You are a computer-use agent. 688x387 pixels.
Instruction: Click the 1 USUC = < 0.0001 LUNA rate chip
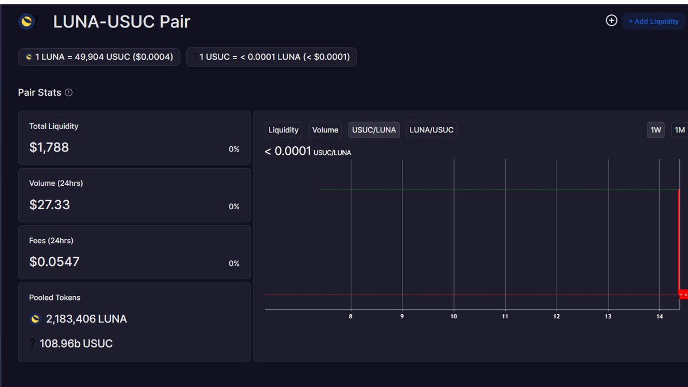pyautogui.click(x=271, y=57)
